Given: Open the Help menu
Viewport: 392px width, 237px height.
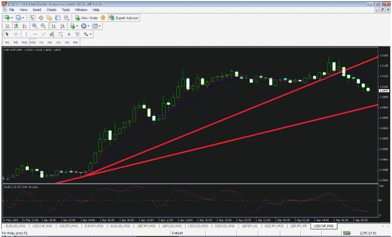Looking at the screenshot, I should coord(96,10).
